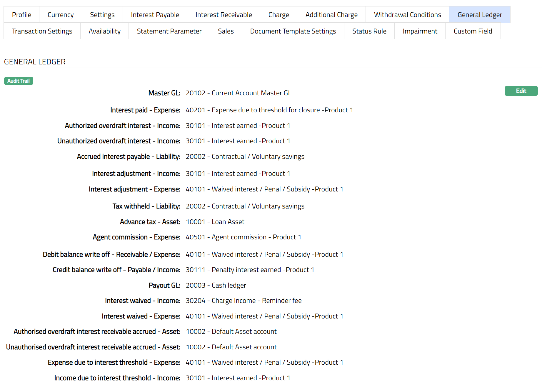Switch to the Availability tab
The height and width of the screenshot is (392, 542).
click(x=104, y=31)
